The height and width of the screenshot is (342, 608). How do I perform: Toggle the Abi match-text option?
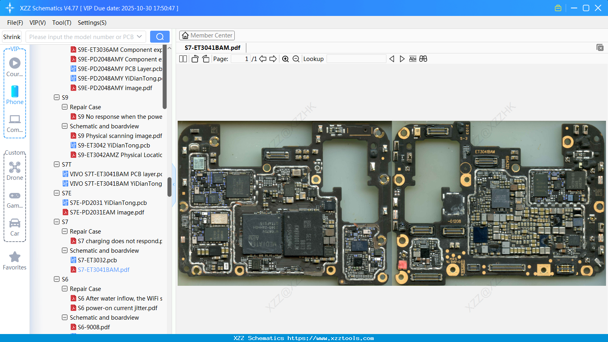pos(412,59)
